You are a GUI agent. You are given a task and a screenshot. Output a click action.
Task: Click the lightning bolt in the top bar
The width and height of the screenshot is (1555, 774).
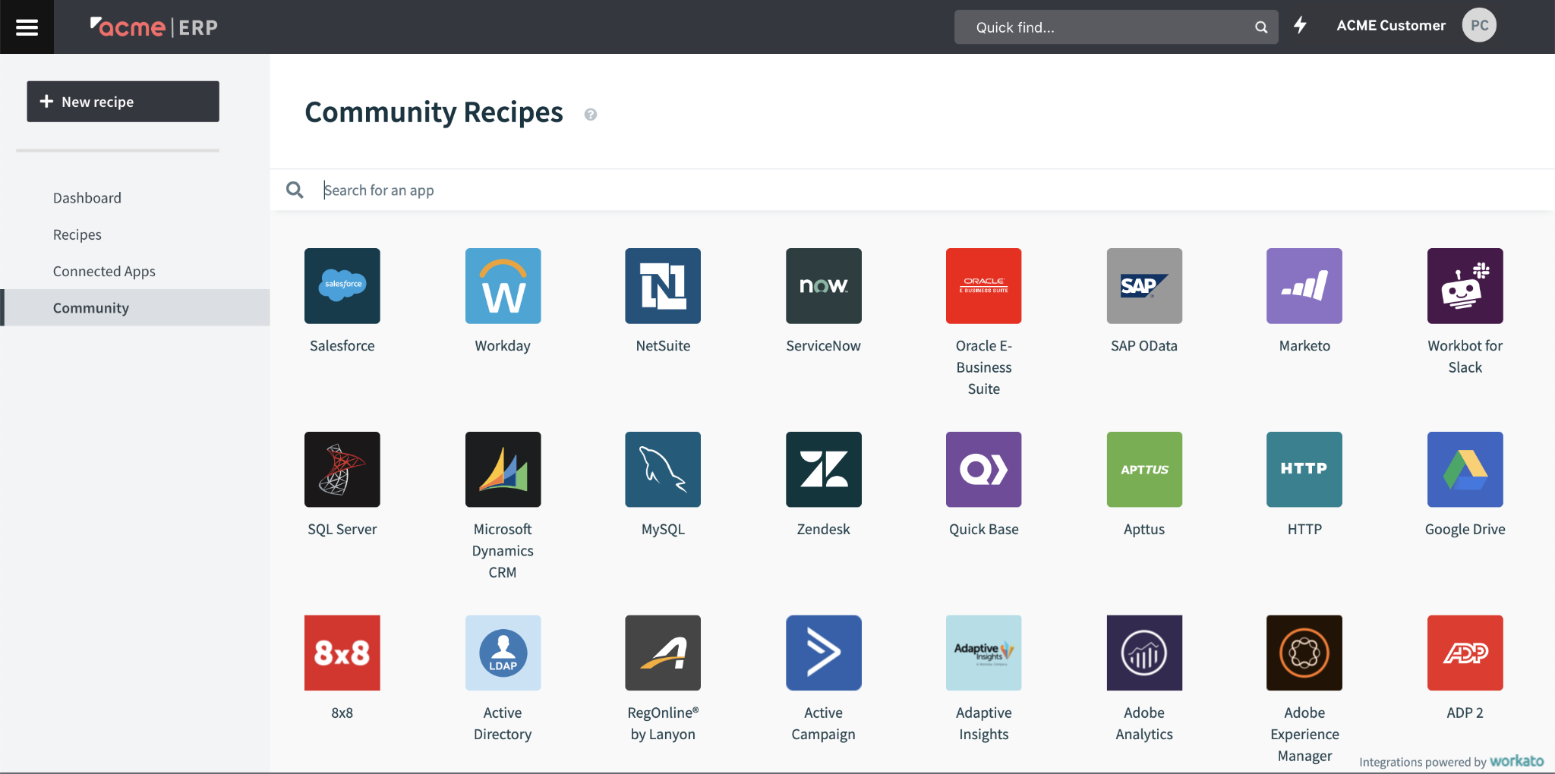click(1300, 25)
